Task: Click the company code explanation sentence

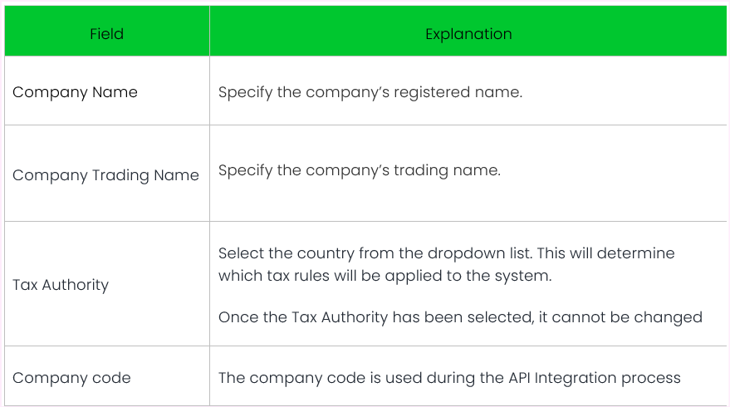Action: tap(449, 378)
